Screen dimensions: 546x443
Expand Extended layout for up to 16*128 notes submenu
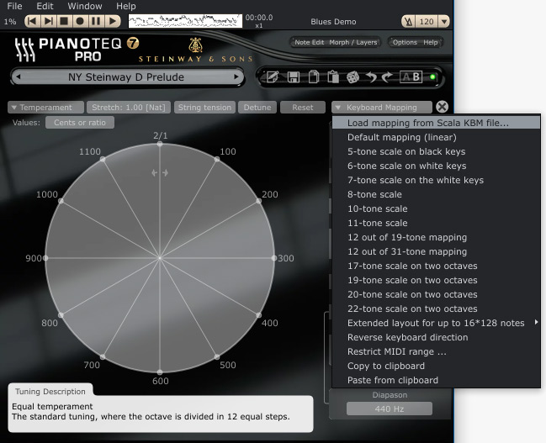tap(437, 323)
